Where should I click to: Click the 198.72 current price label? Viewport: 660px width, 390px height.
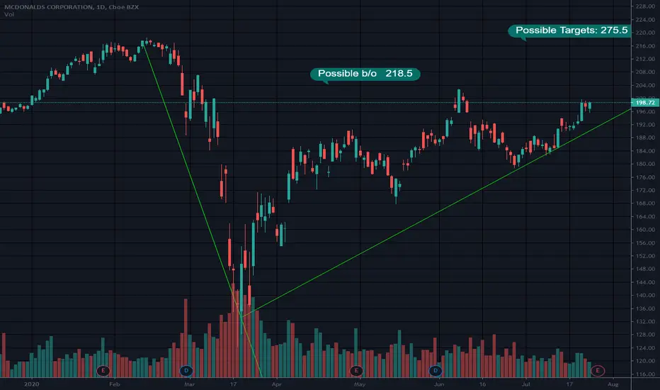click(645, 102)
